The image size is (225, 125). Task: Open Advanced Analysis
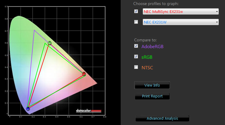pos(162,119)
